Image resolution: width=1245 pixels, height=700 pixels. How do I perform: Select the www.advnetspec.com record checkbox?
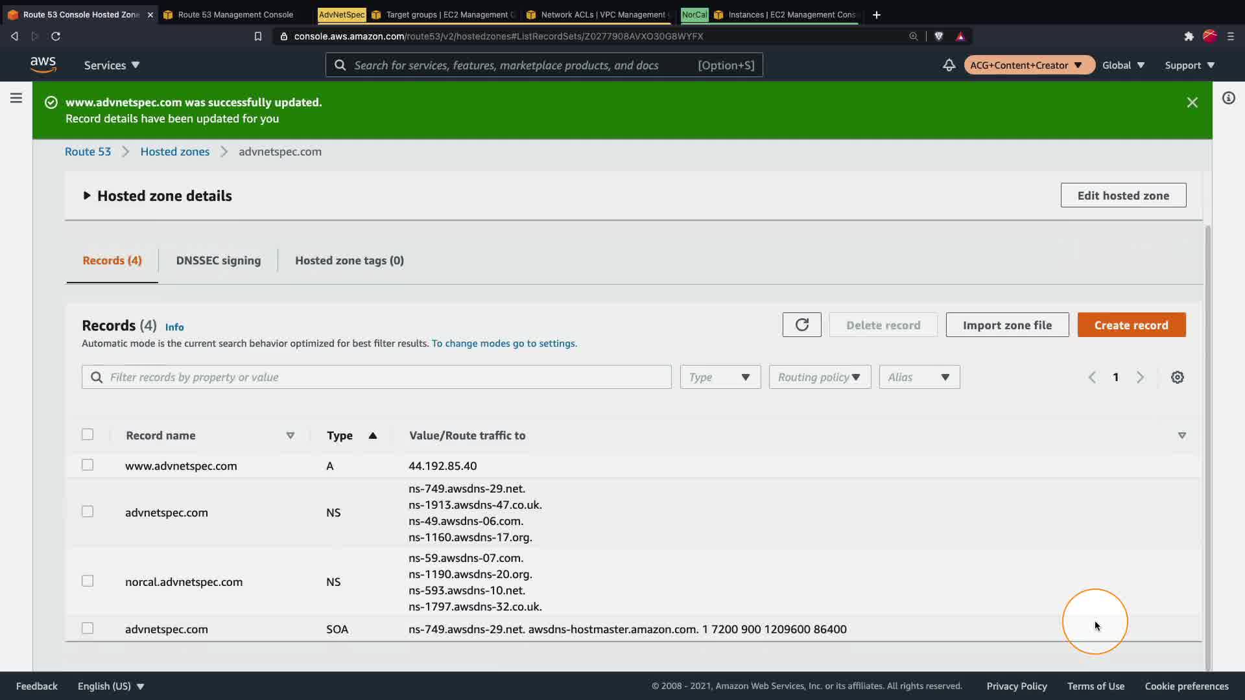tap(88, 465)
